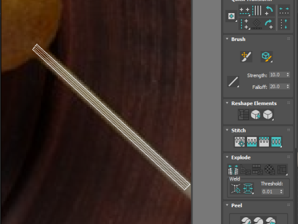
Task: Click the Stitch Custom icon
Action: (x=276, y=142)
